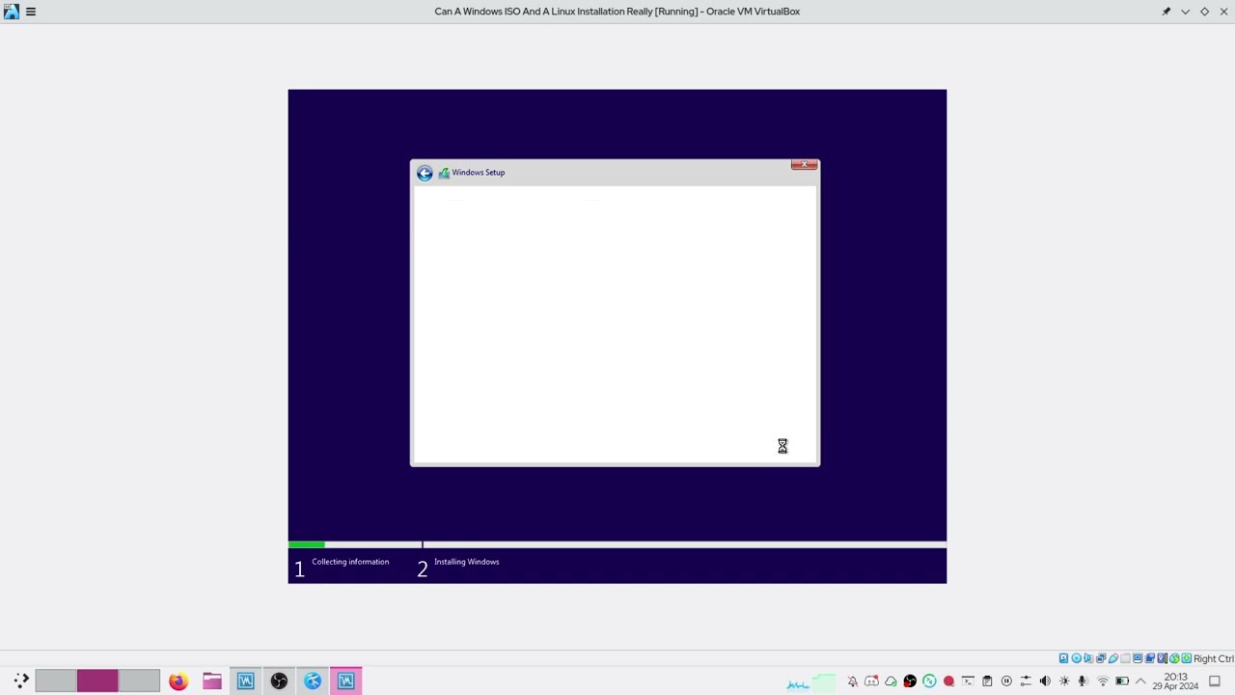The height and width of the screenshot is (695, 1235).
Task: Open shared folders indicator in VirtualBox status bar
Action: (1125, 658)
